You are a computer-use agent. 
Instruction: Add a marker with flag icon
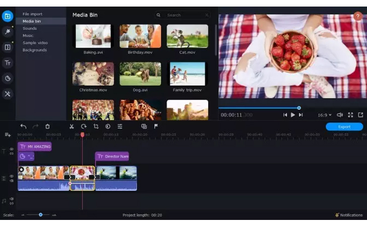[x=156, y=127]
